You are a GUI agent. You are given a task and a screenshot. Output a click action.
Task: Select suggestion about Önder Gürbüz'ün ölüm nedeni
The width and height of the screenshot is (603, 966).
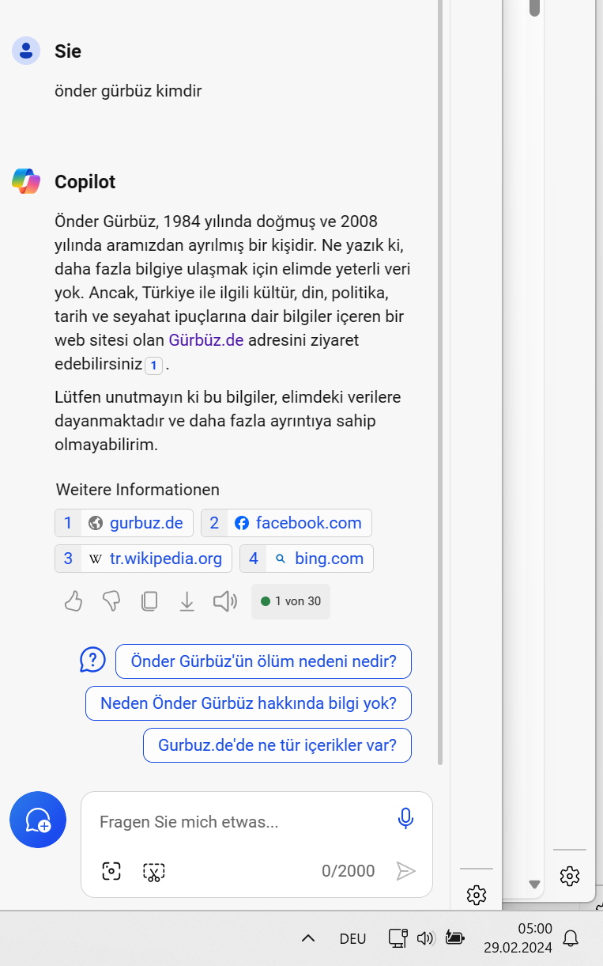coord(263,661)
